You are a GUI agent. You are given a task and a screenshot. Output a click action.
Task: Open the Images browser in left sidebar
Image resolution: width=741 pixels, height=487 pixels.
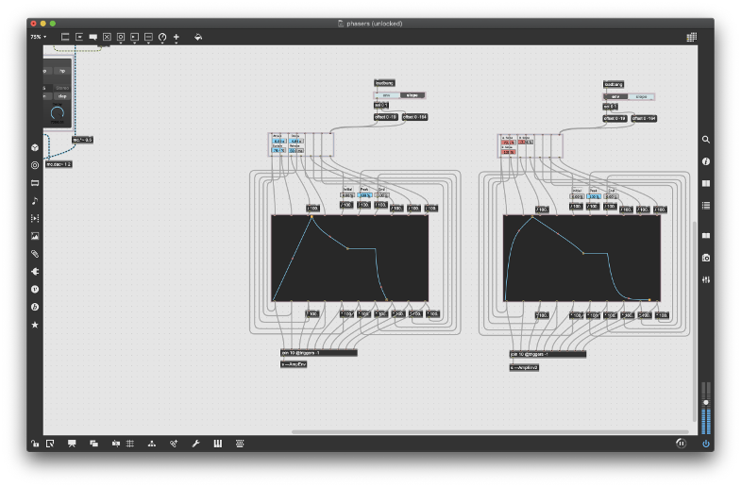[x=35, y=236]
